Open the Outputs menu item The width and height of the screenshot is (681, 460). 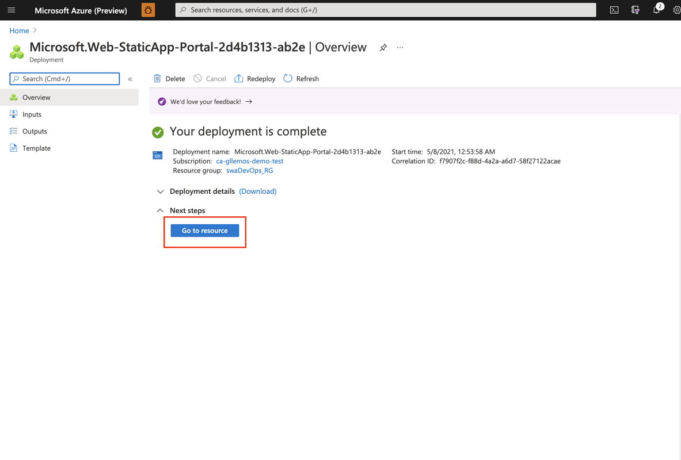70,131
